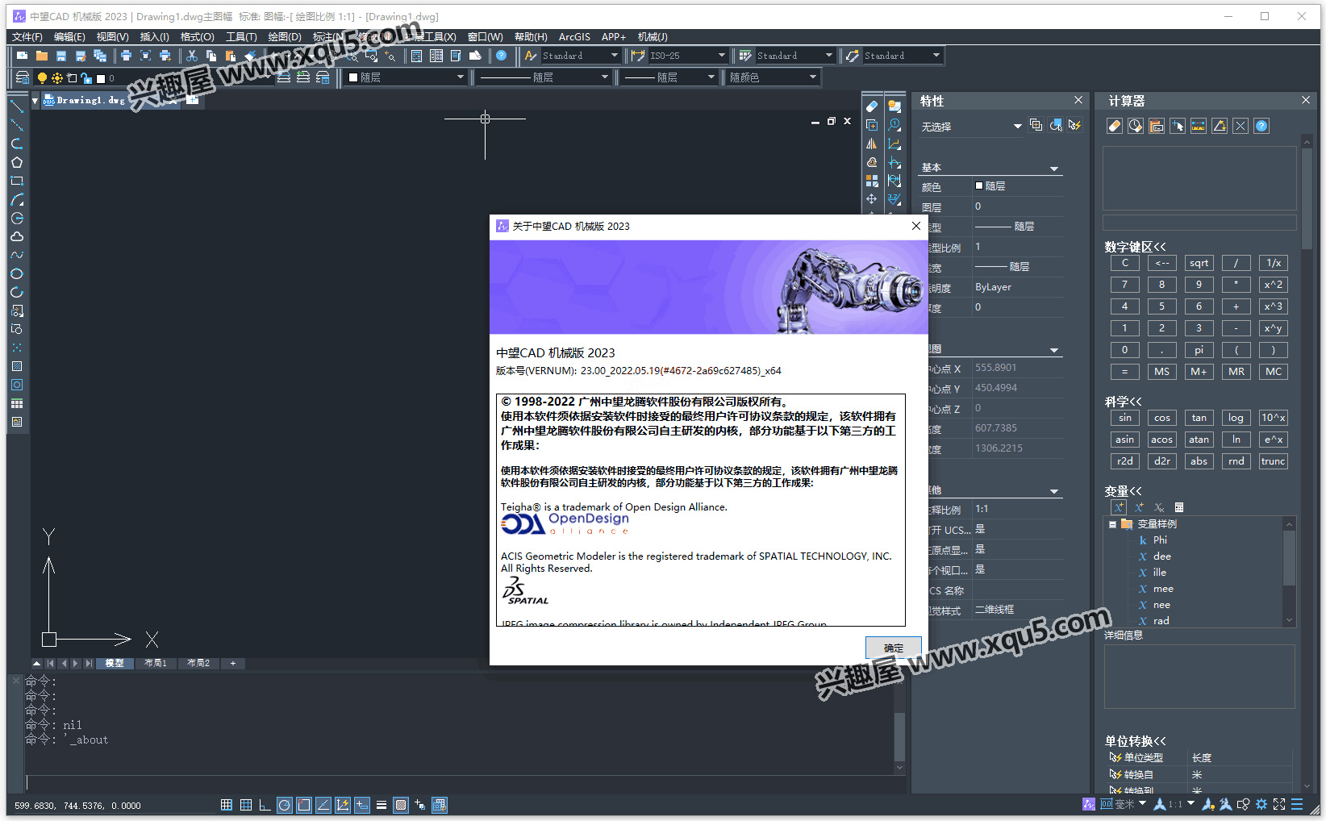1326x821 pixels.
Task: Toggle Grid display in status bar
Action: pos(246,805)
